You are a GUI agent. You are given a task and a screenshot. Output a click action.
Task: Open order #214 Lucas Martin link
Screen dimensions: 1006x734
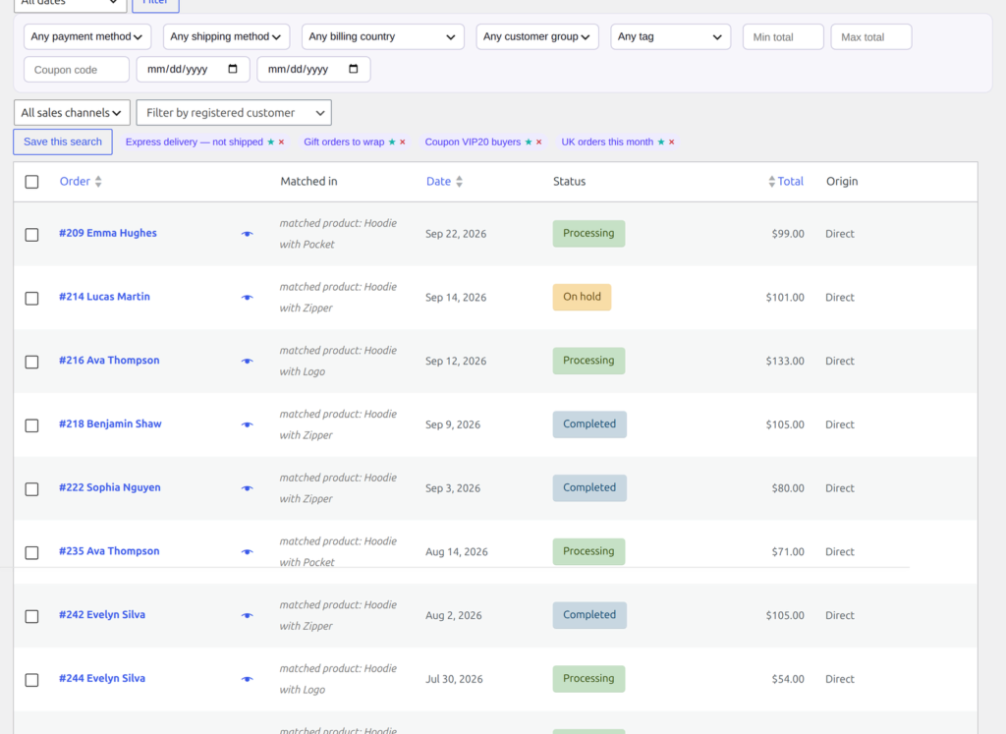(x=104, y=297)
